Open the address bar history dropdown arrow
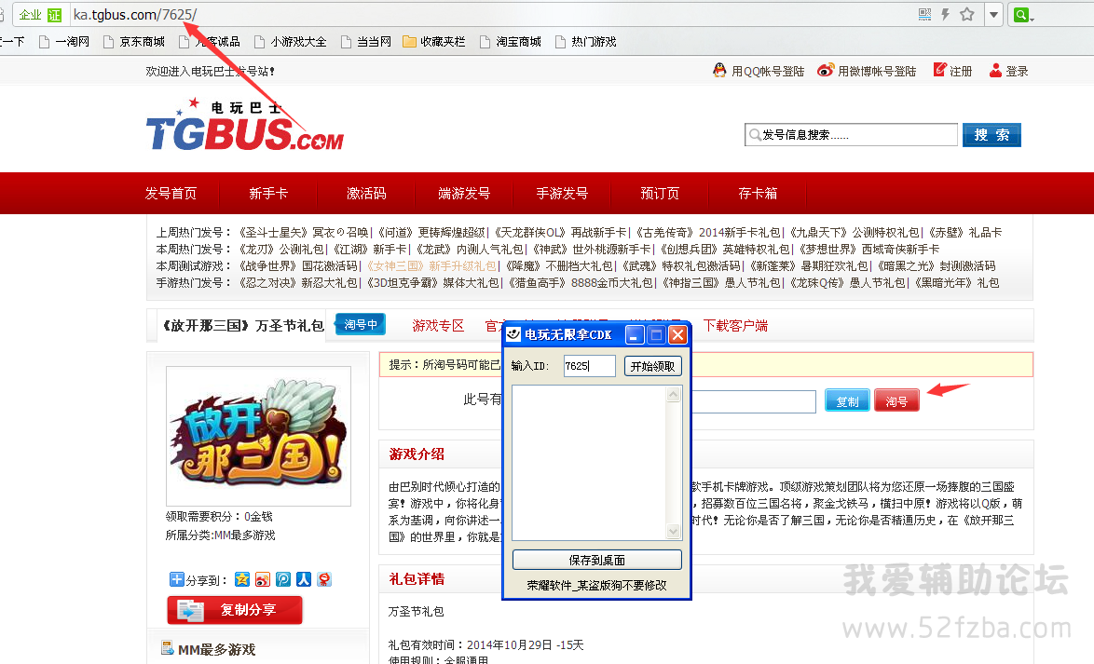1094x664 pixels. [993, 15]
